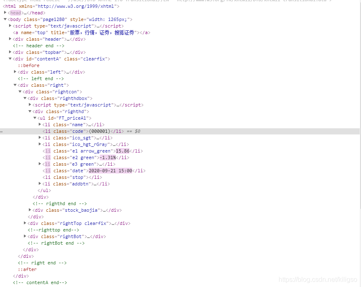361x287 pixels.
Task: Expand li class ico_sgt node
Action: tap(40, 138)
